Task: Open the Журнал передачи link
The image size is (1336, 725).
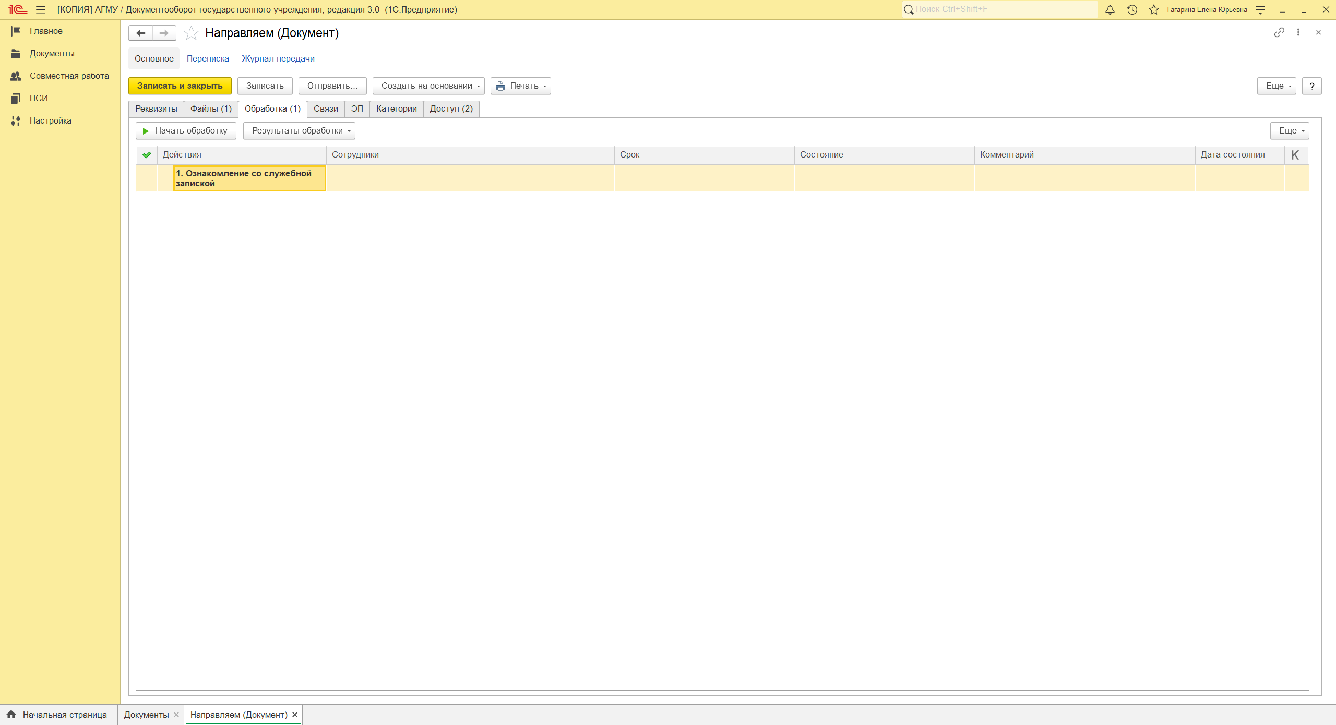Action: [x=278, y=58]
